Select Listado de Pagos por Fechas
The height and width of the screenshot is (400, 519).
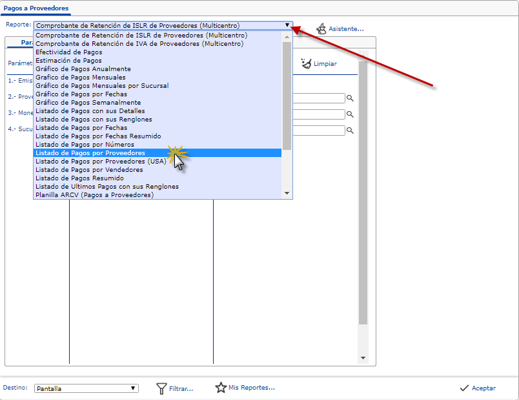tap(158, 127)
